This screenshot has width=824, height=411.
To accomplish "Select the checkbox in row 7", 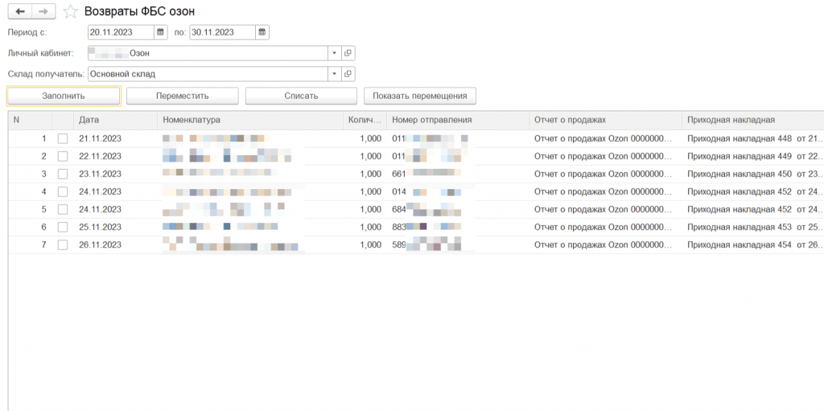I will [x=63, y=245].
